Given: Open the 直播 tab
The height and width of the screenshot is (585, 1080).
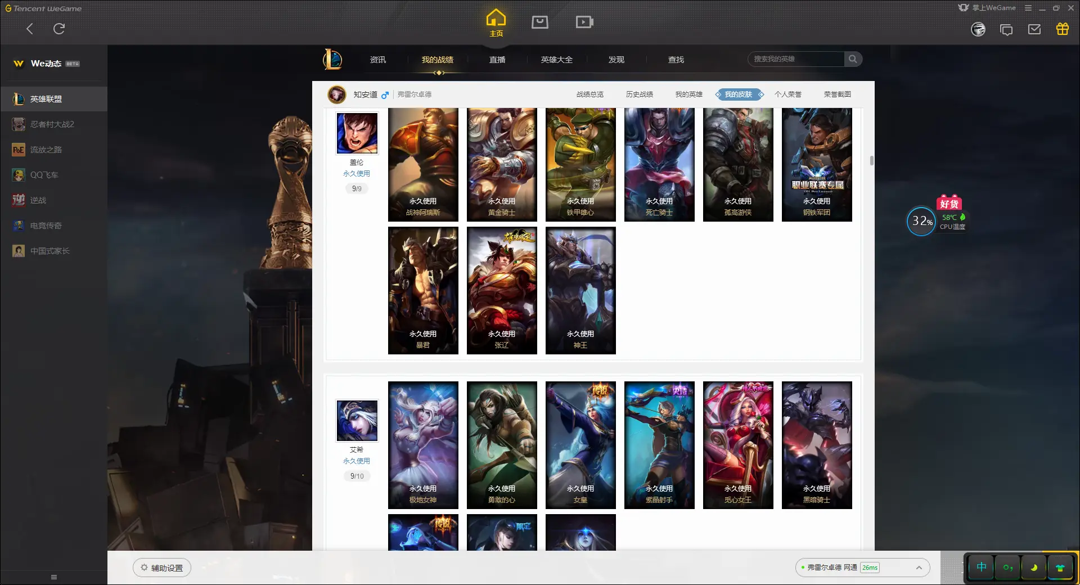Looking at the screenshot, I should pyautogui.click(x=497, y=60).
